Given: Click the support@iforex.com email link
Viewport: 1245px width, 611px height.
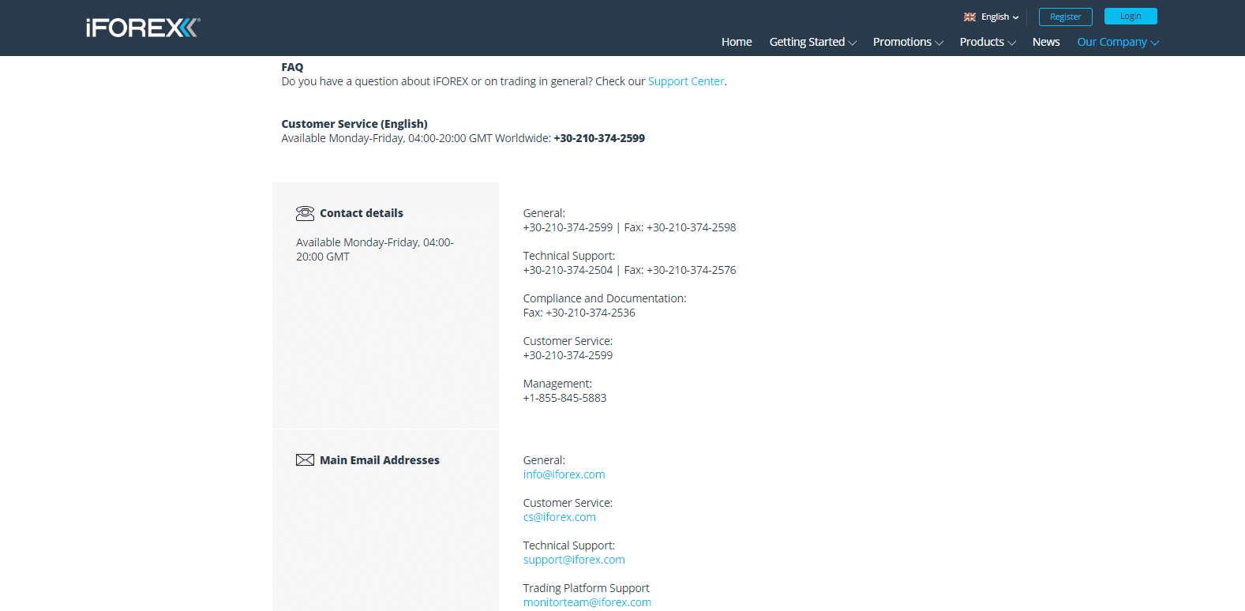Looking at the screenshot, I should 574,560.
